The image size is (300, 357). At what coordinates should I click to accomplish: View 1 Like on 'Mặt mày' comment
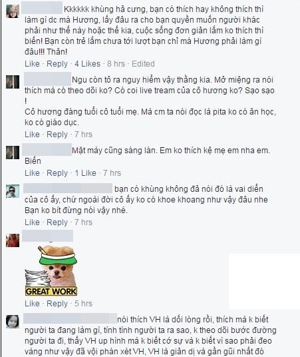click(x=86, y=173)
